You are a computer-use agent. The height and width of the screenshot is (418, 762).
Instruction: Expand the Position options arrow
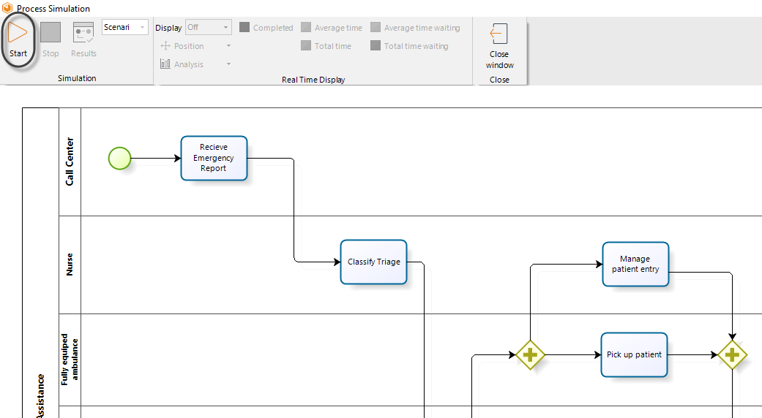[x=228, y=46]
